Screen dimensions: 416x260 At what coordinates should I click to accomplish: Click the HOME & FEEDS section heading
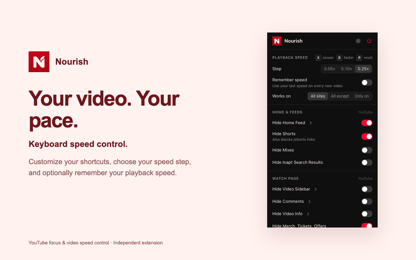287,112
